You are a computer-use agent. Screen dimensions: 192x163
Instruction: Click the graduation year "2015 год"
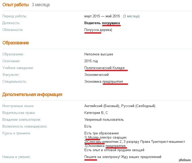click(x=91, y=61)
